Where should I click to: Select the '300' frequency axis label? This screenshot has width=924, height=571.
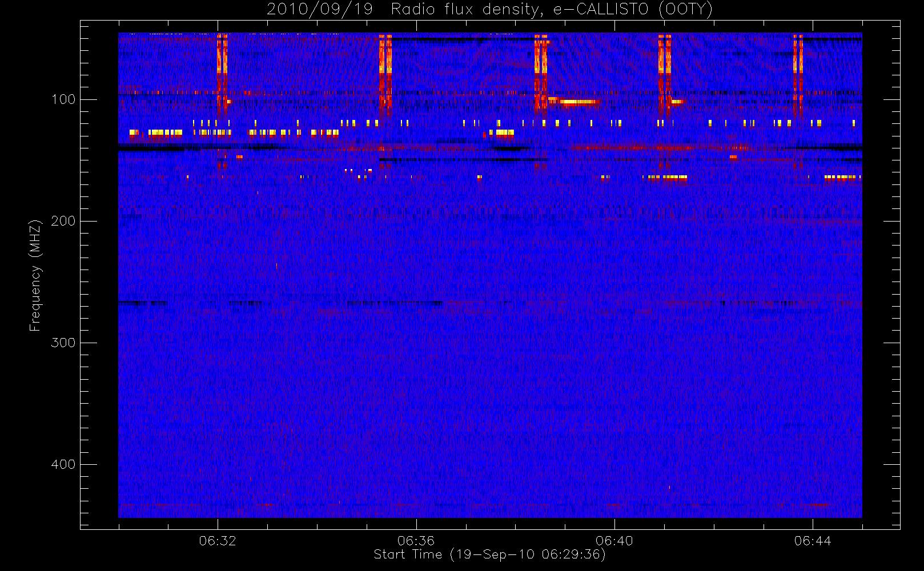63,343
